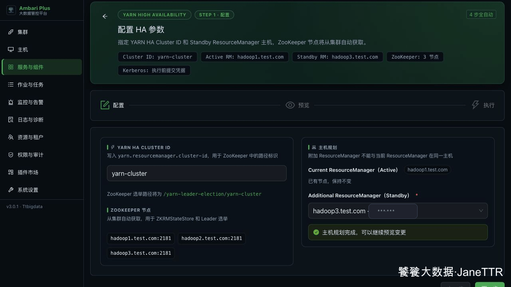Select 服务与组件 in the sidebar
The height and width of the screenshot is (287, 511).
42,67
